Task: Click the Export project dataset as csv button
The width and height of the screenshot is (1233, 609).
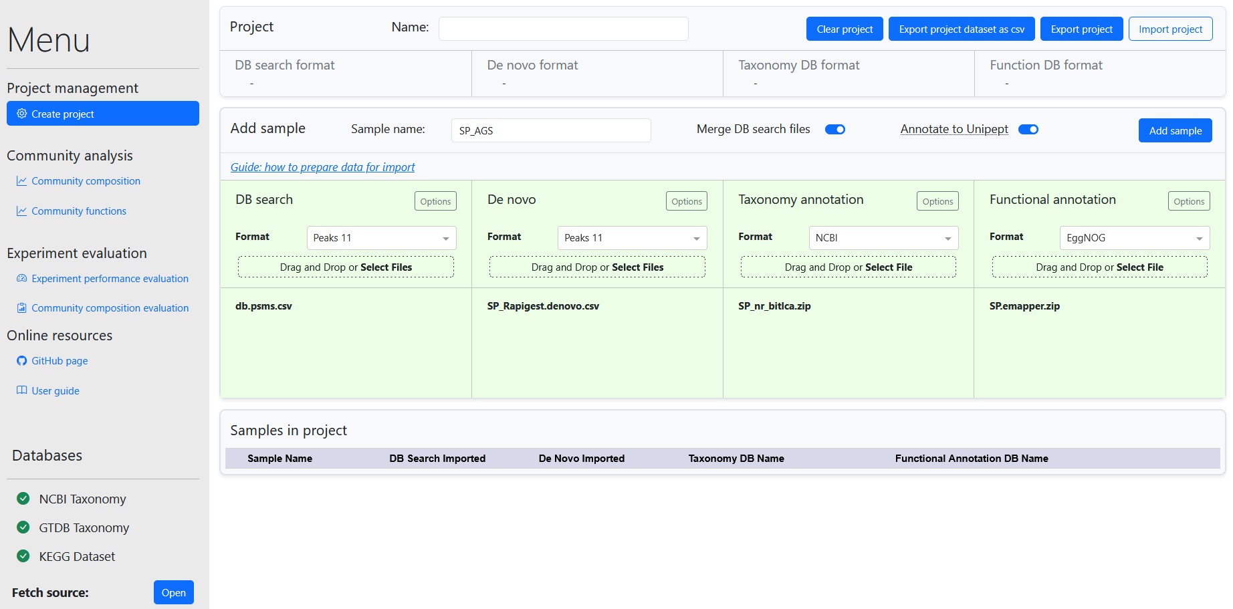Action: (961, 29)
